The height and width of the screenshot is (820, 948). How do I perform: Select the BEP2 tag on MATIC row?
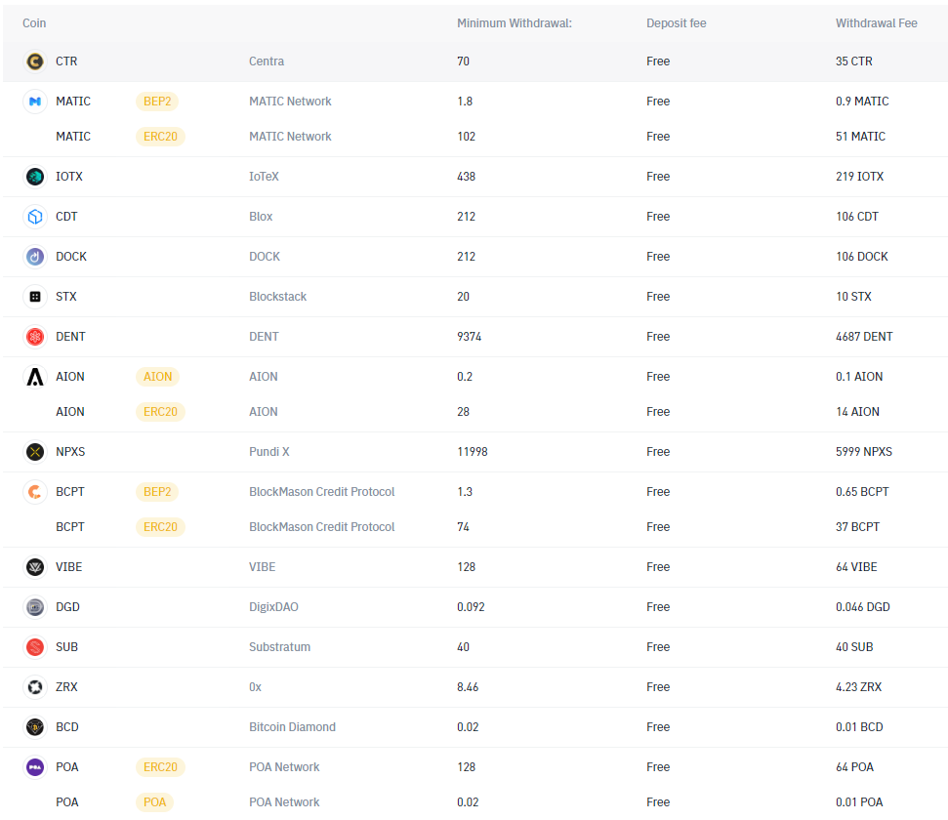tap(157, 101)
